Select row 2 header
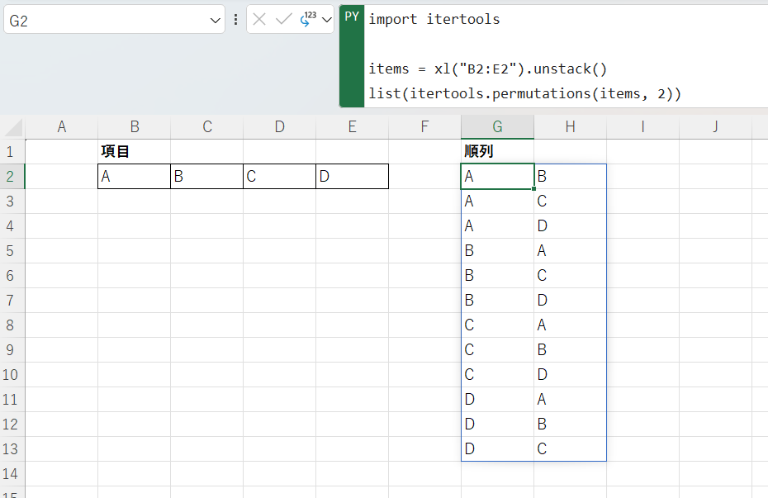Viewport: 768px width, 498px height. (12, 176)
